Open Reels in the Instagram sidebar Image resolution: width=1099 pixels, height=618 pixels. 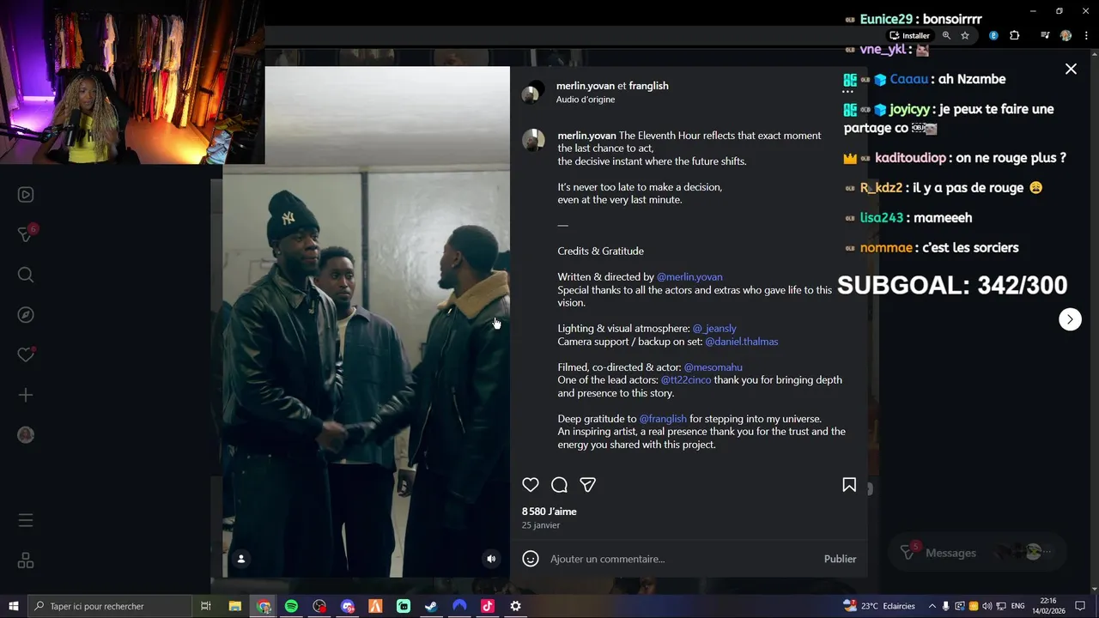(26, 195)
